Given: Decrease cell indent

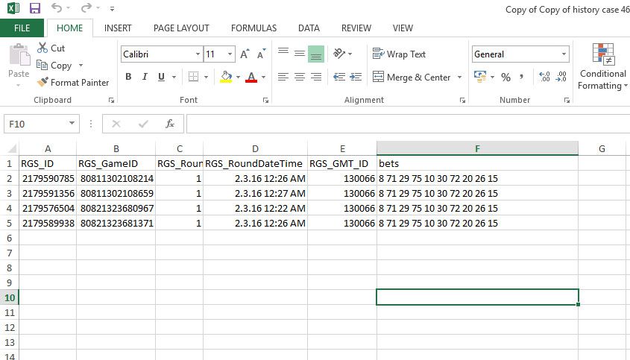Looking at the screenshot, I should (339, 77).
